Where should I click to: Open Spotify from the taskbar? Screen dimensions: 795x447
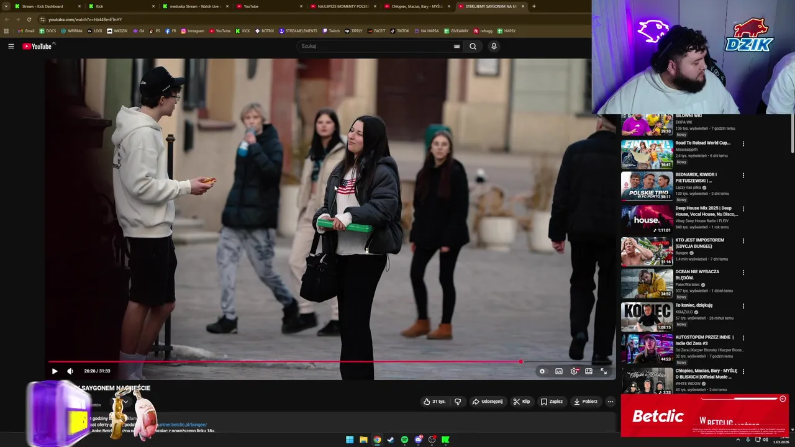pos(404,440)
